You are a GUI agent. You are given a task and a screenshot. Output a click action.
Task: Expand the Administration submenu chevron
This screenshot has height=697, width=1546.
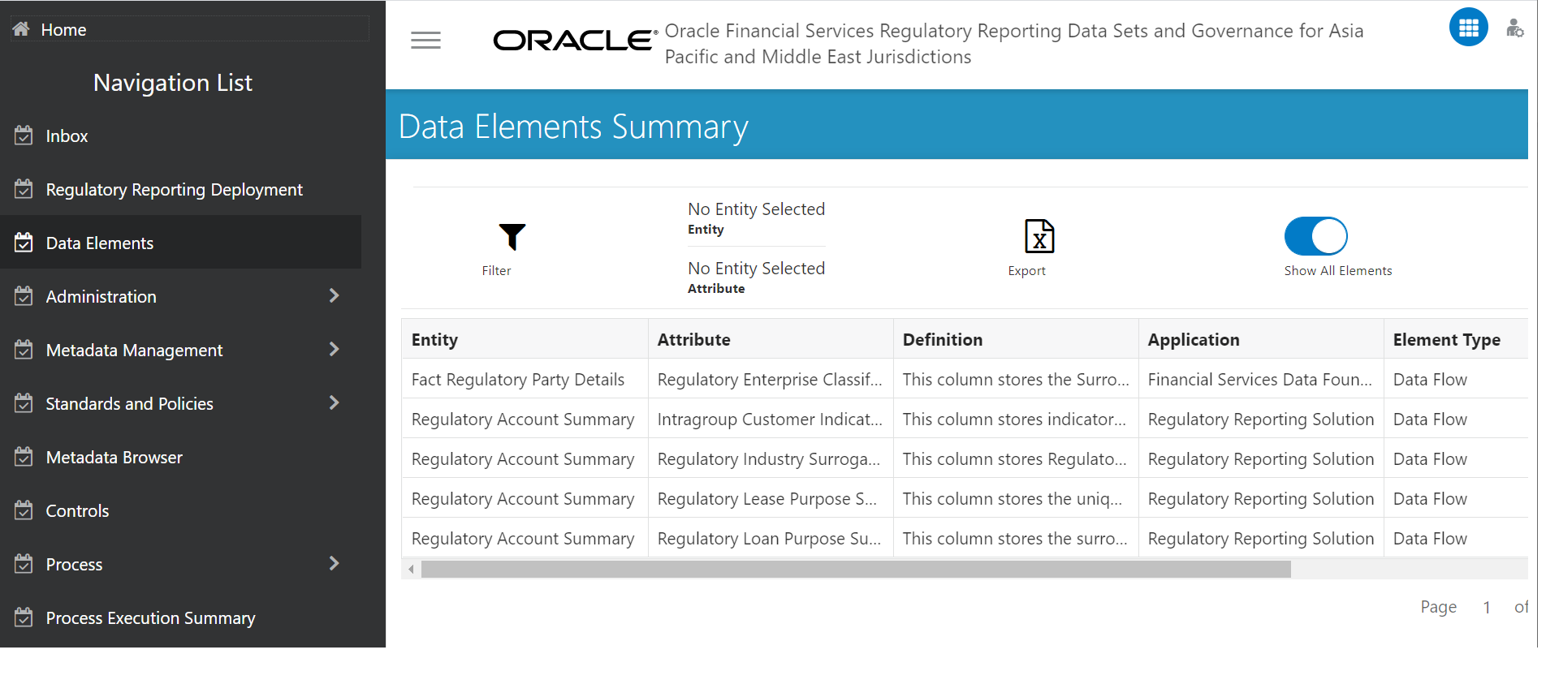point(334,295)
